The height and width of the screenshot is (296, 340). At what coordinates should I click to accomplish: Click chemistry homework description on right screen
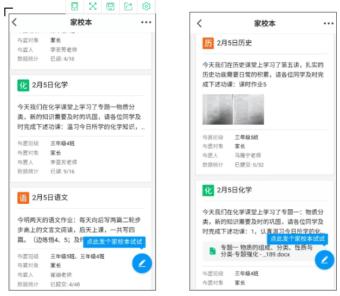click(x=263, y=222)
